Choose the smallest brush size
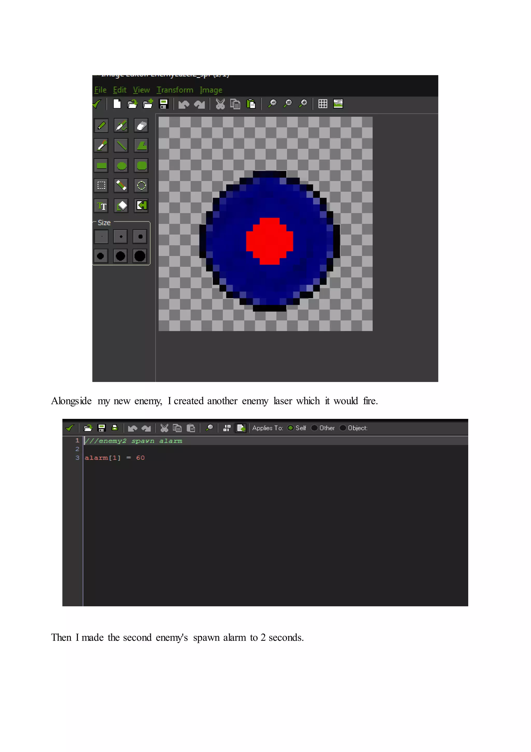The width and height of the screenshot is (531, 752). point(101,237)
